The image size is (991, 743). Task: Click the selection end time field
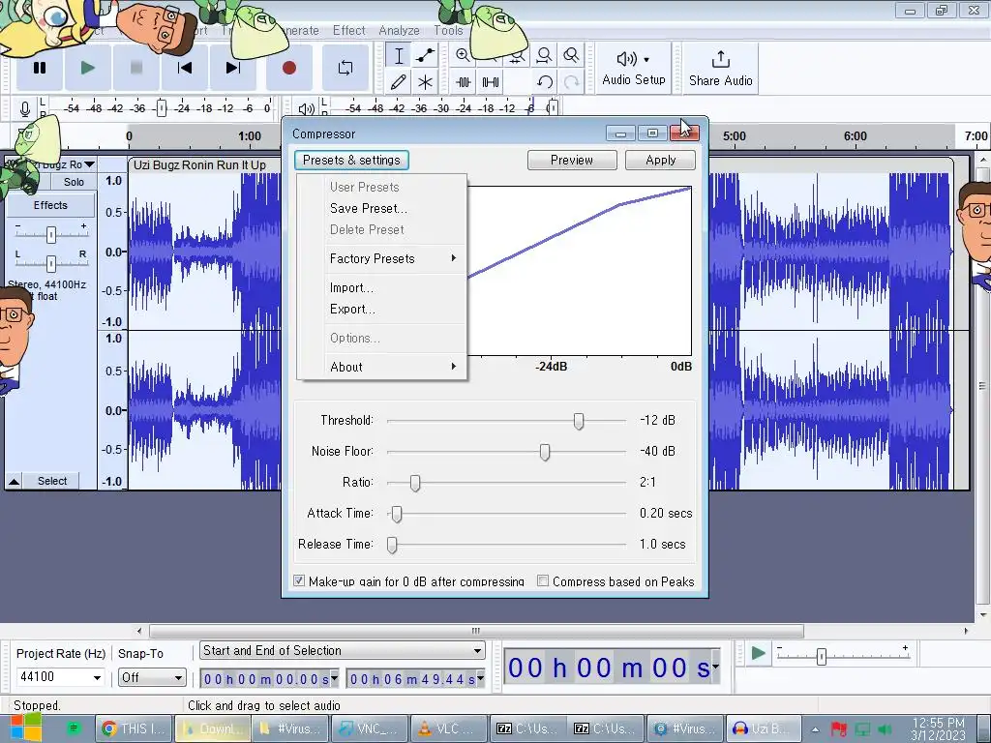point(415,679)
